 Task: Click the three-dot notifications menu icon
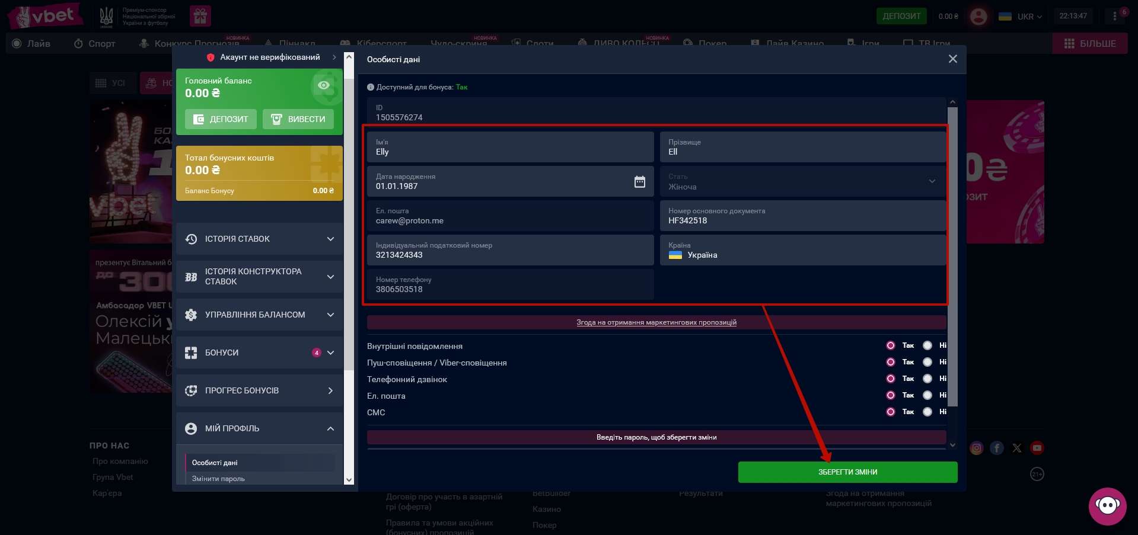click(x=1115, y=16)
